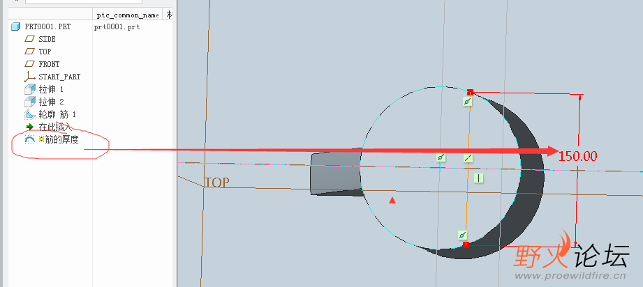643x287 pixels.
Task: Click the 拉伸 1 extrude icon
Action: (30, 89)
